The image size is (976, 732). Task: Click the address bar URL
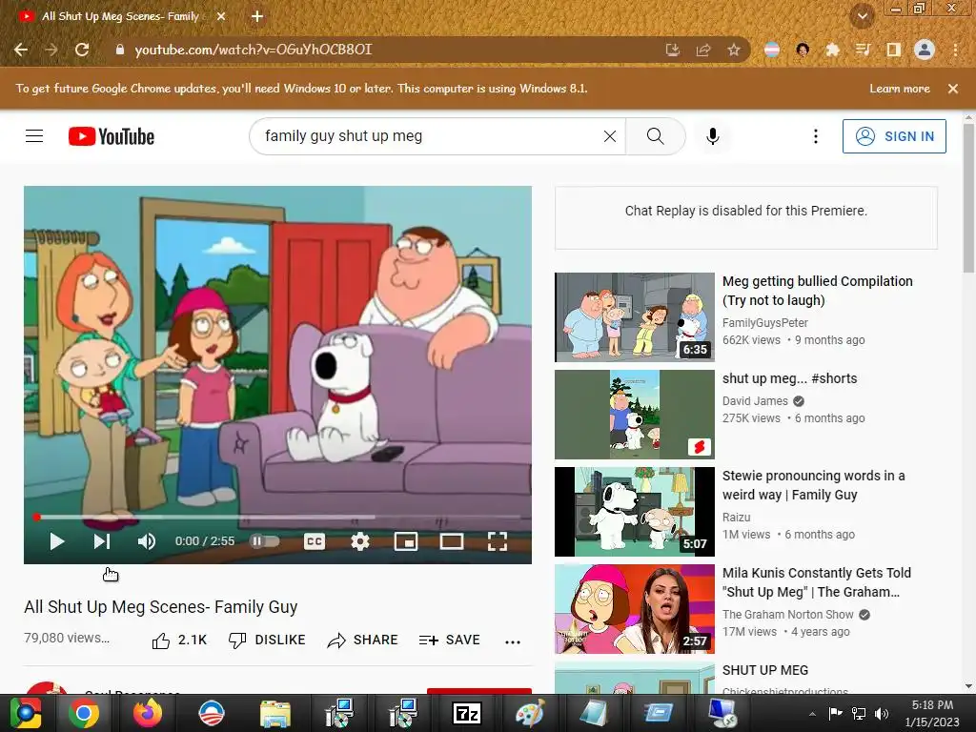pos(254,50)
